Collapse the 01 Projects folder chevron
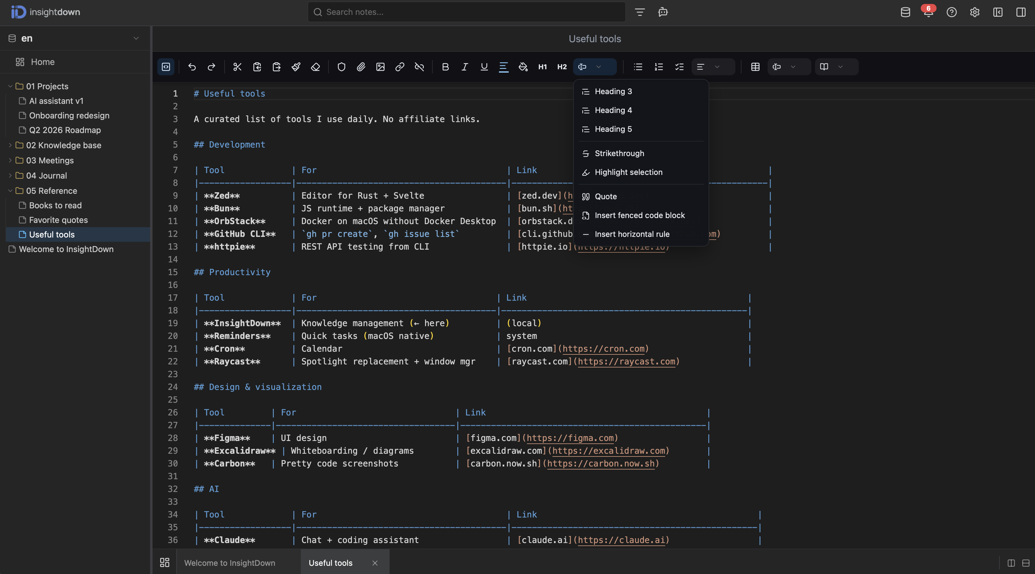This screenshot has width=1035, height=574. tap(10, 86)
